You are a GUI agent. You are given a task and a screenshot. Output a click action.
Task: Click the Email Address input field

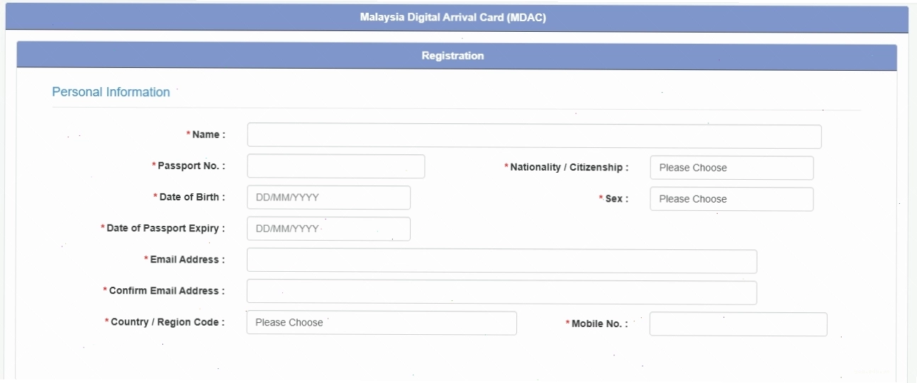(501, 261)
